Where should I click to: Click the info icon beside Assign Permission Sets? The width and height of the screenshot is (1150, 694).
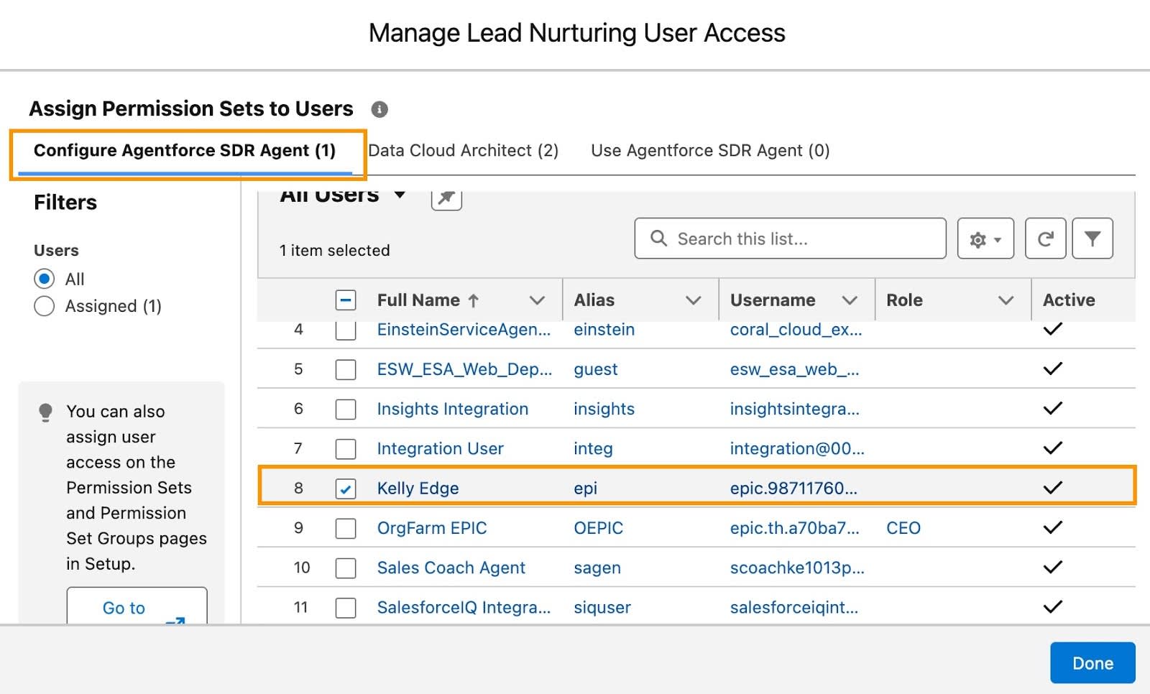pos(380,109)
